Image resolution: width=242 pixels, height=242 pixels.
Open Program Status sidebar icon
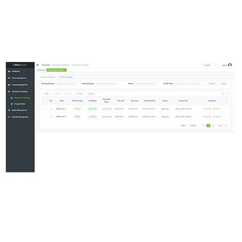pyautogui.click(x=12, y=104)
